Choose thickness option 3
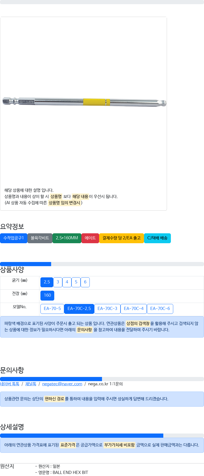This screenshot has width=204, height=476. (58, 282)
